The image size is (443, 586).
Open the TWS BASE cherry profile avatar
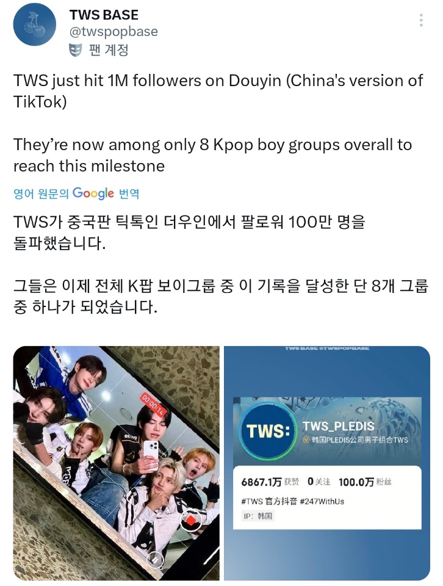tap(34, 24)
